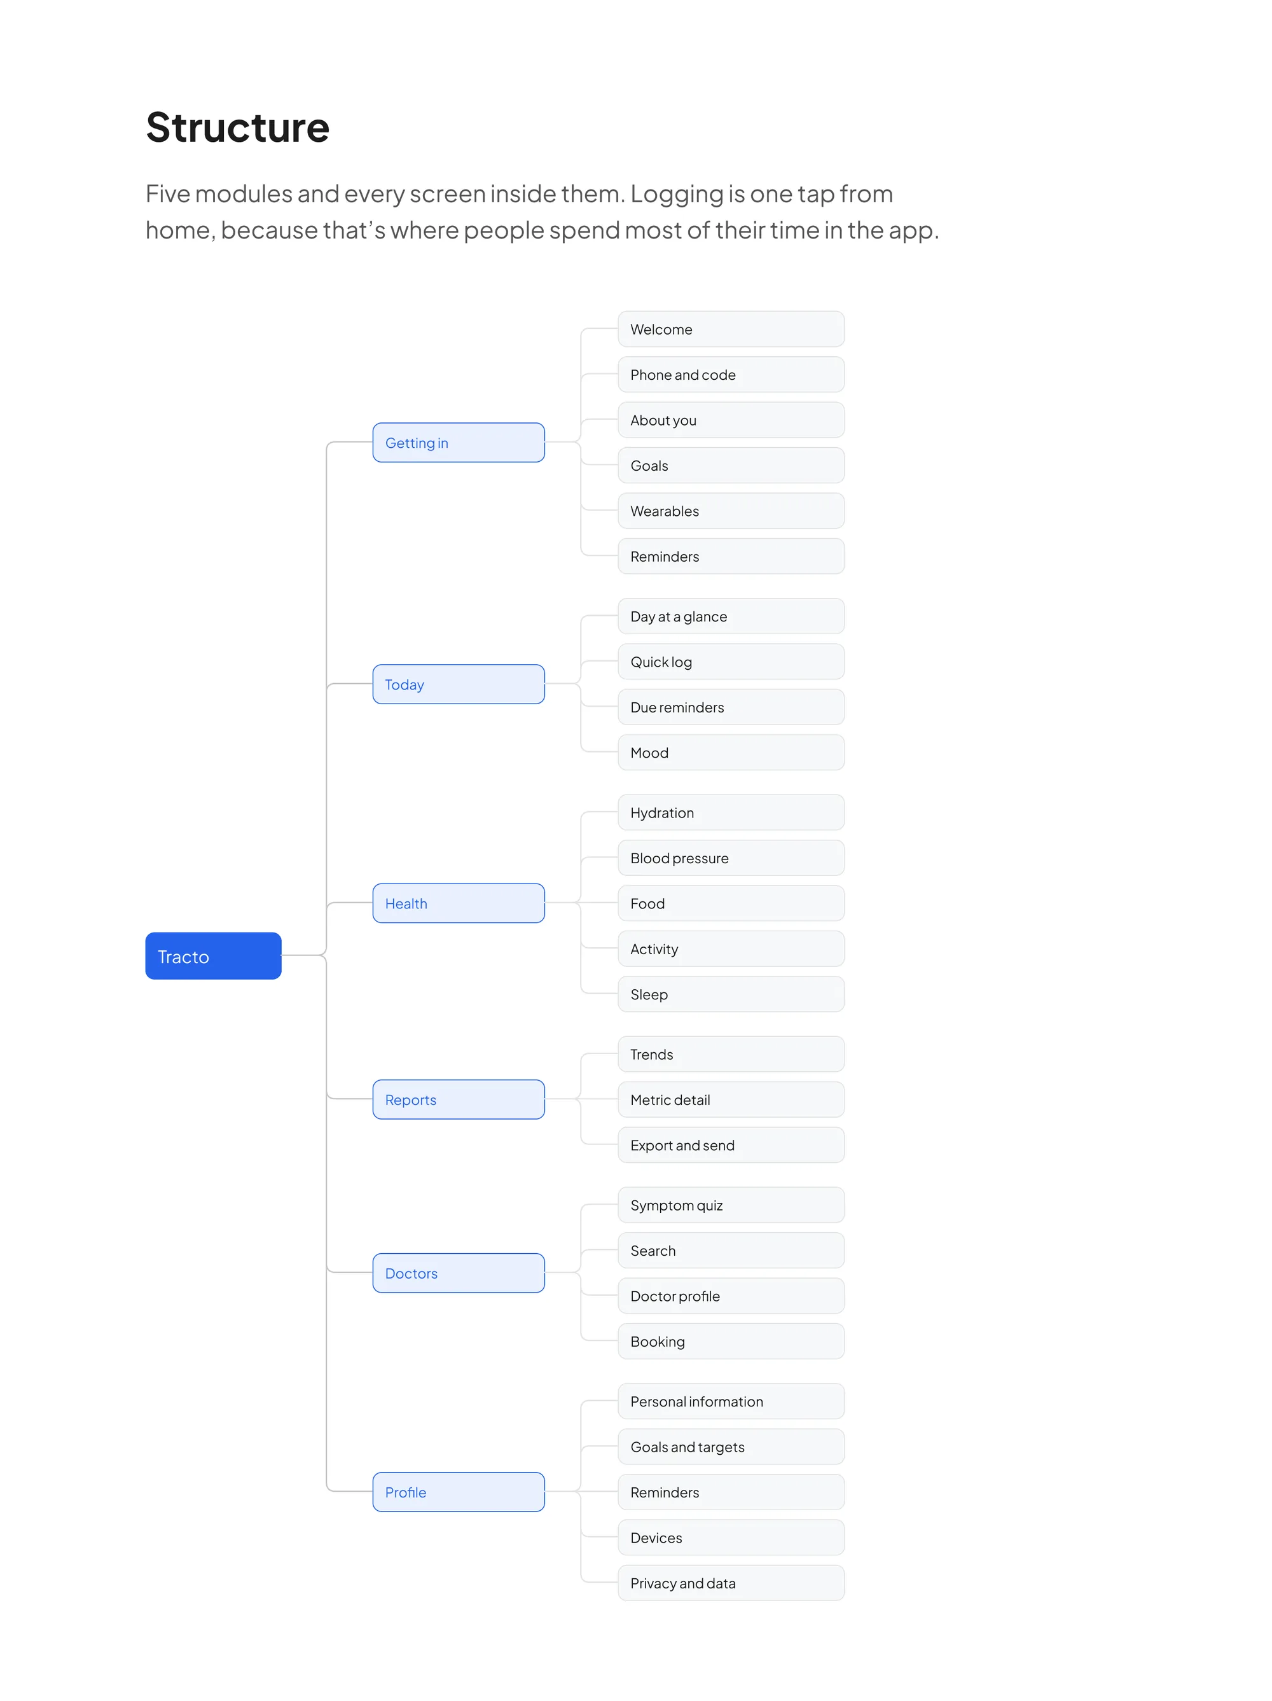Click the Sleep screen box
Image resolution: width=1272 pixels, height=1701 pixels.
click(731, 994)
